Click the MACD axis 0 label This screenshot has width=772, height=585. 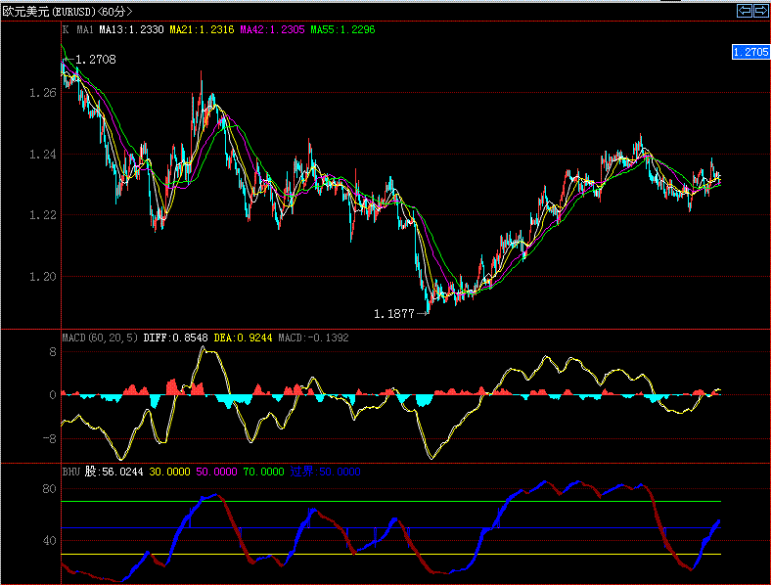pyautogui.click(x=53, y=395)
